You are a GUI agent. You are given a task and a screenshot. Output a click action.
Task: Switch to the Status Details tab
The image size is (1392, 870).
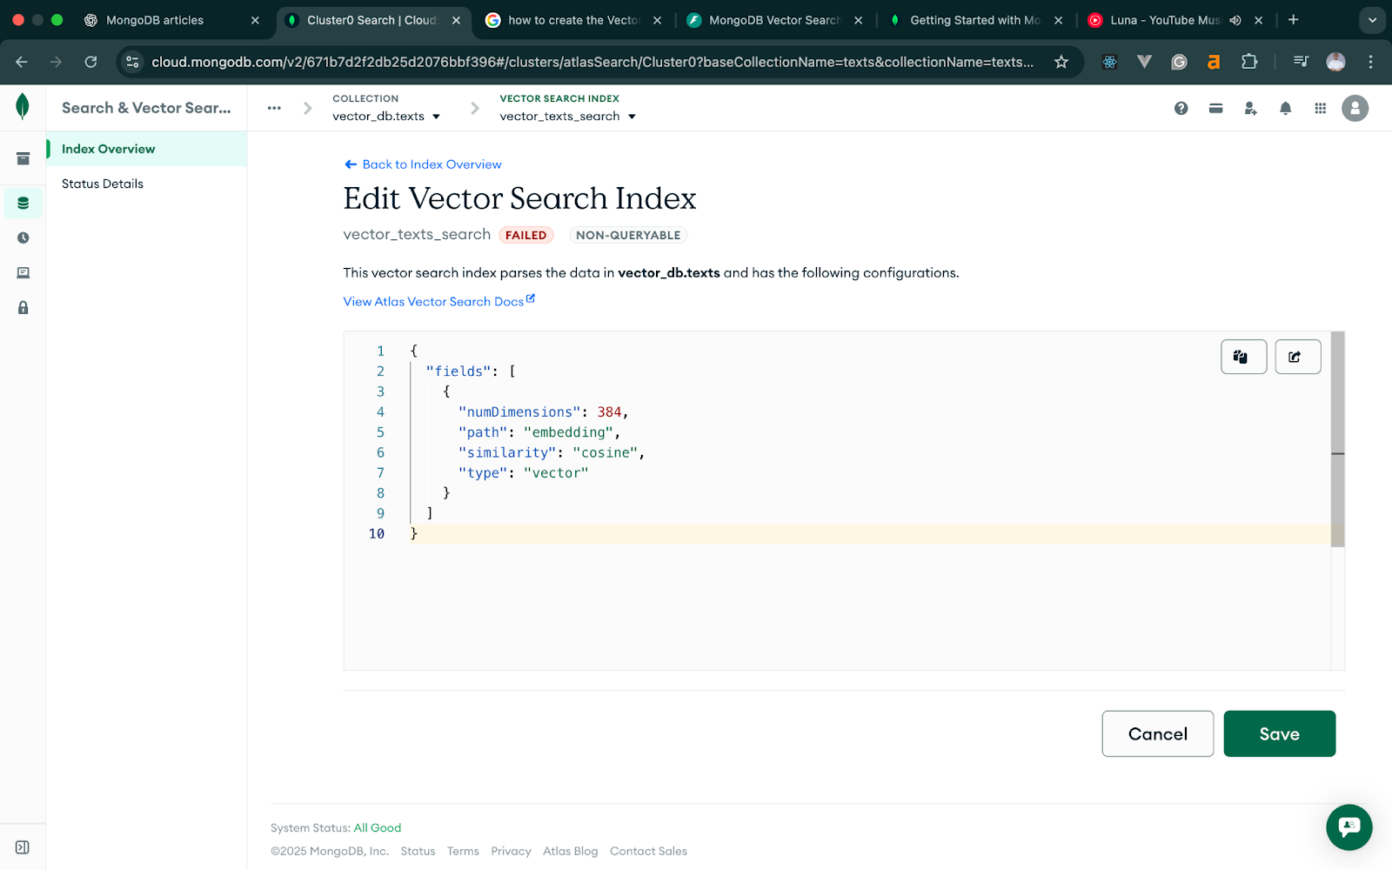coord(102,184)
